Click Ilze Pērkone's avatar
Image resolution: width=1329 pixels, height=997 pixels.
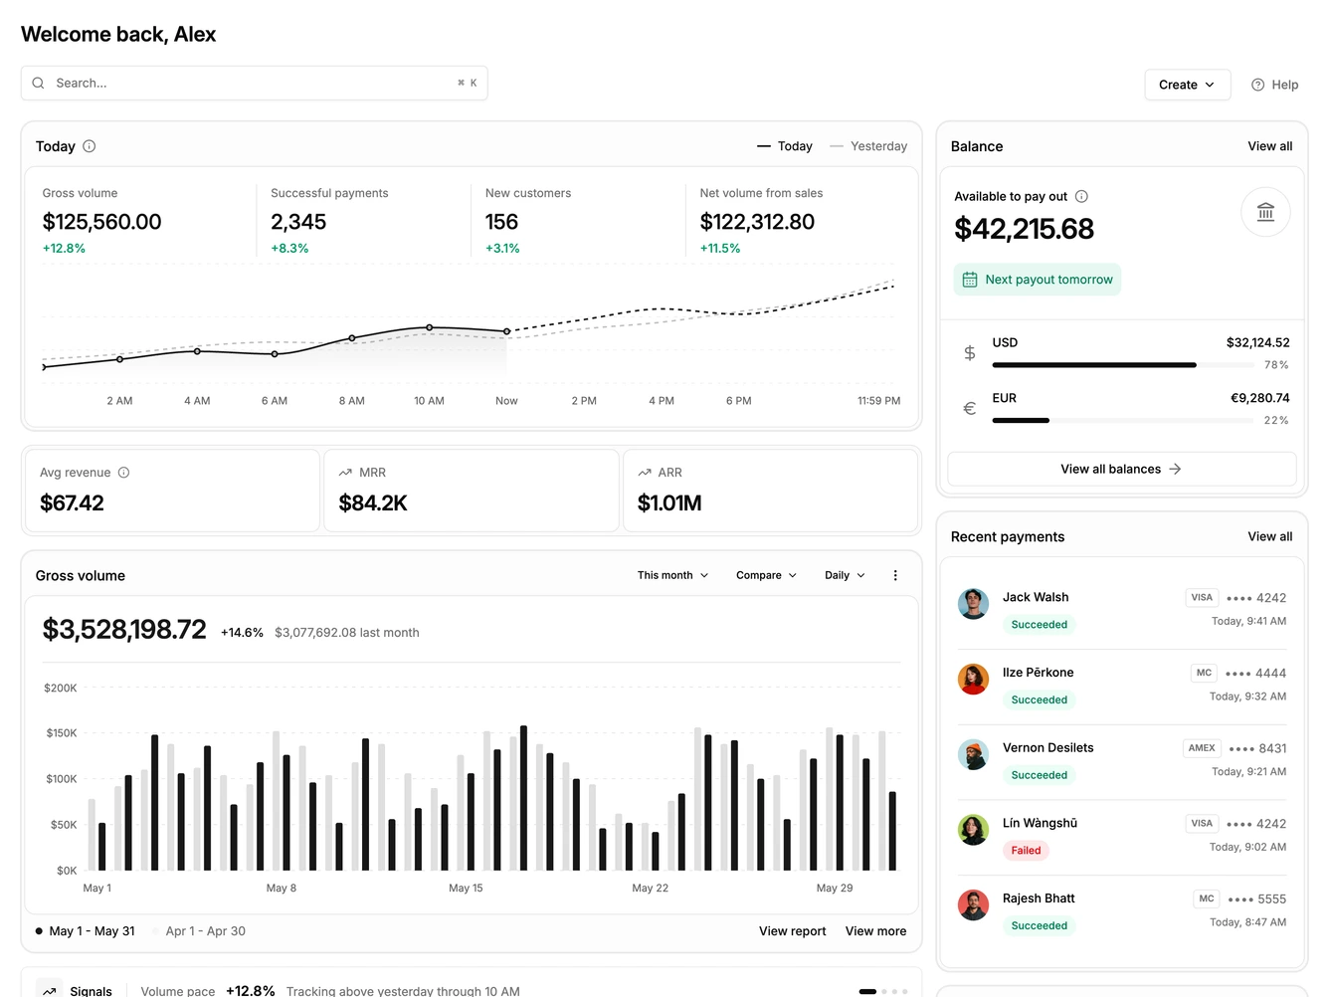pyautogui.click(x=973, y=679)
